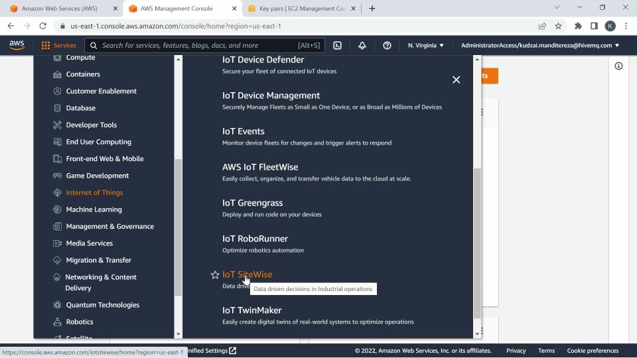This screenshot has width=637, height=358.
Task: Open IoT Greengrass service
Action: pos(252,203)
